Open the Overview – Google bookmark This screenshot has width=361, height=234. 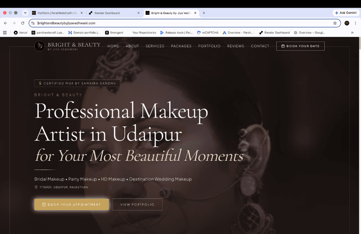click(x=310, y=33)
